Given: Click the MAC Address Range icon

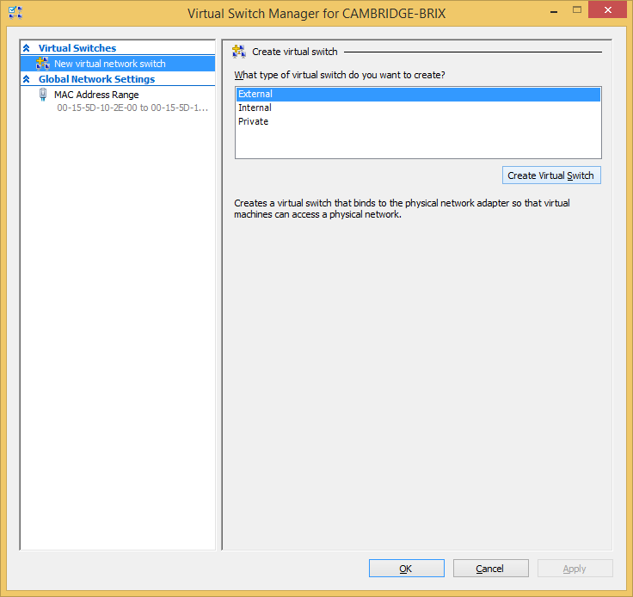Looking at the screenshot, I should point(43,95).
